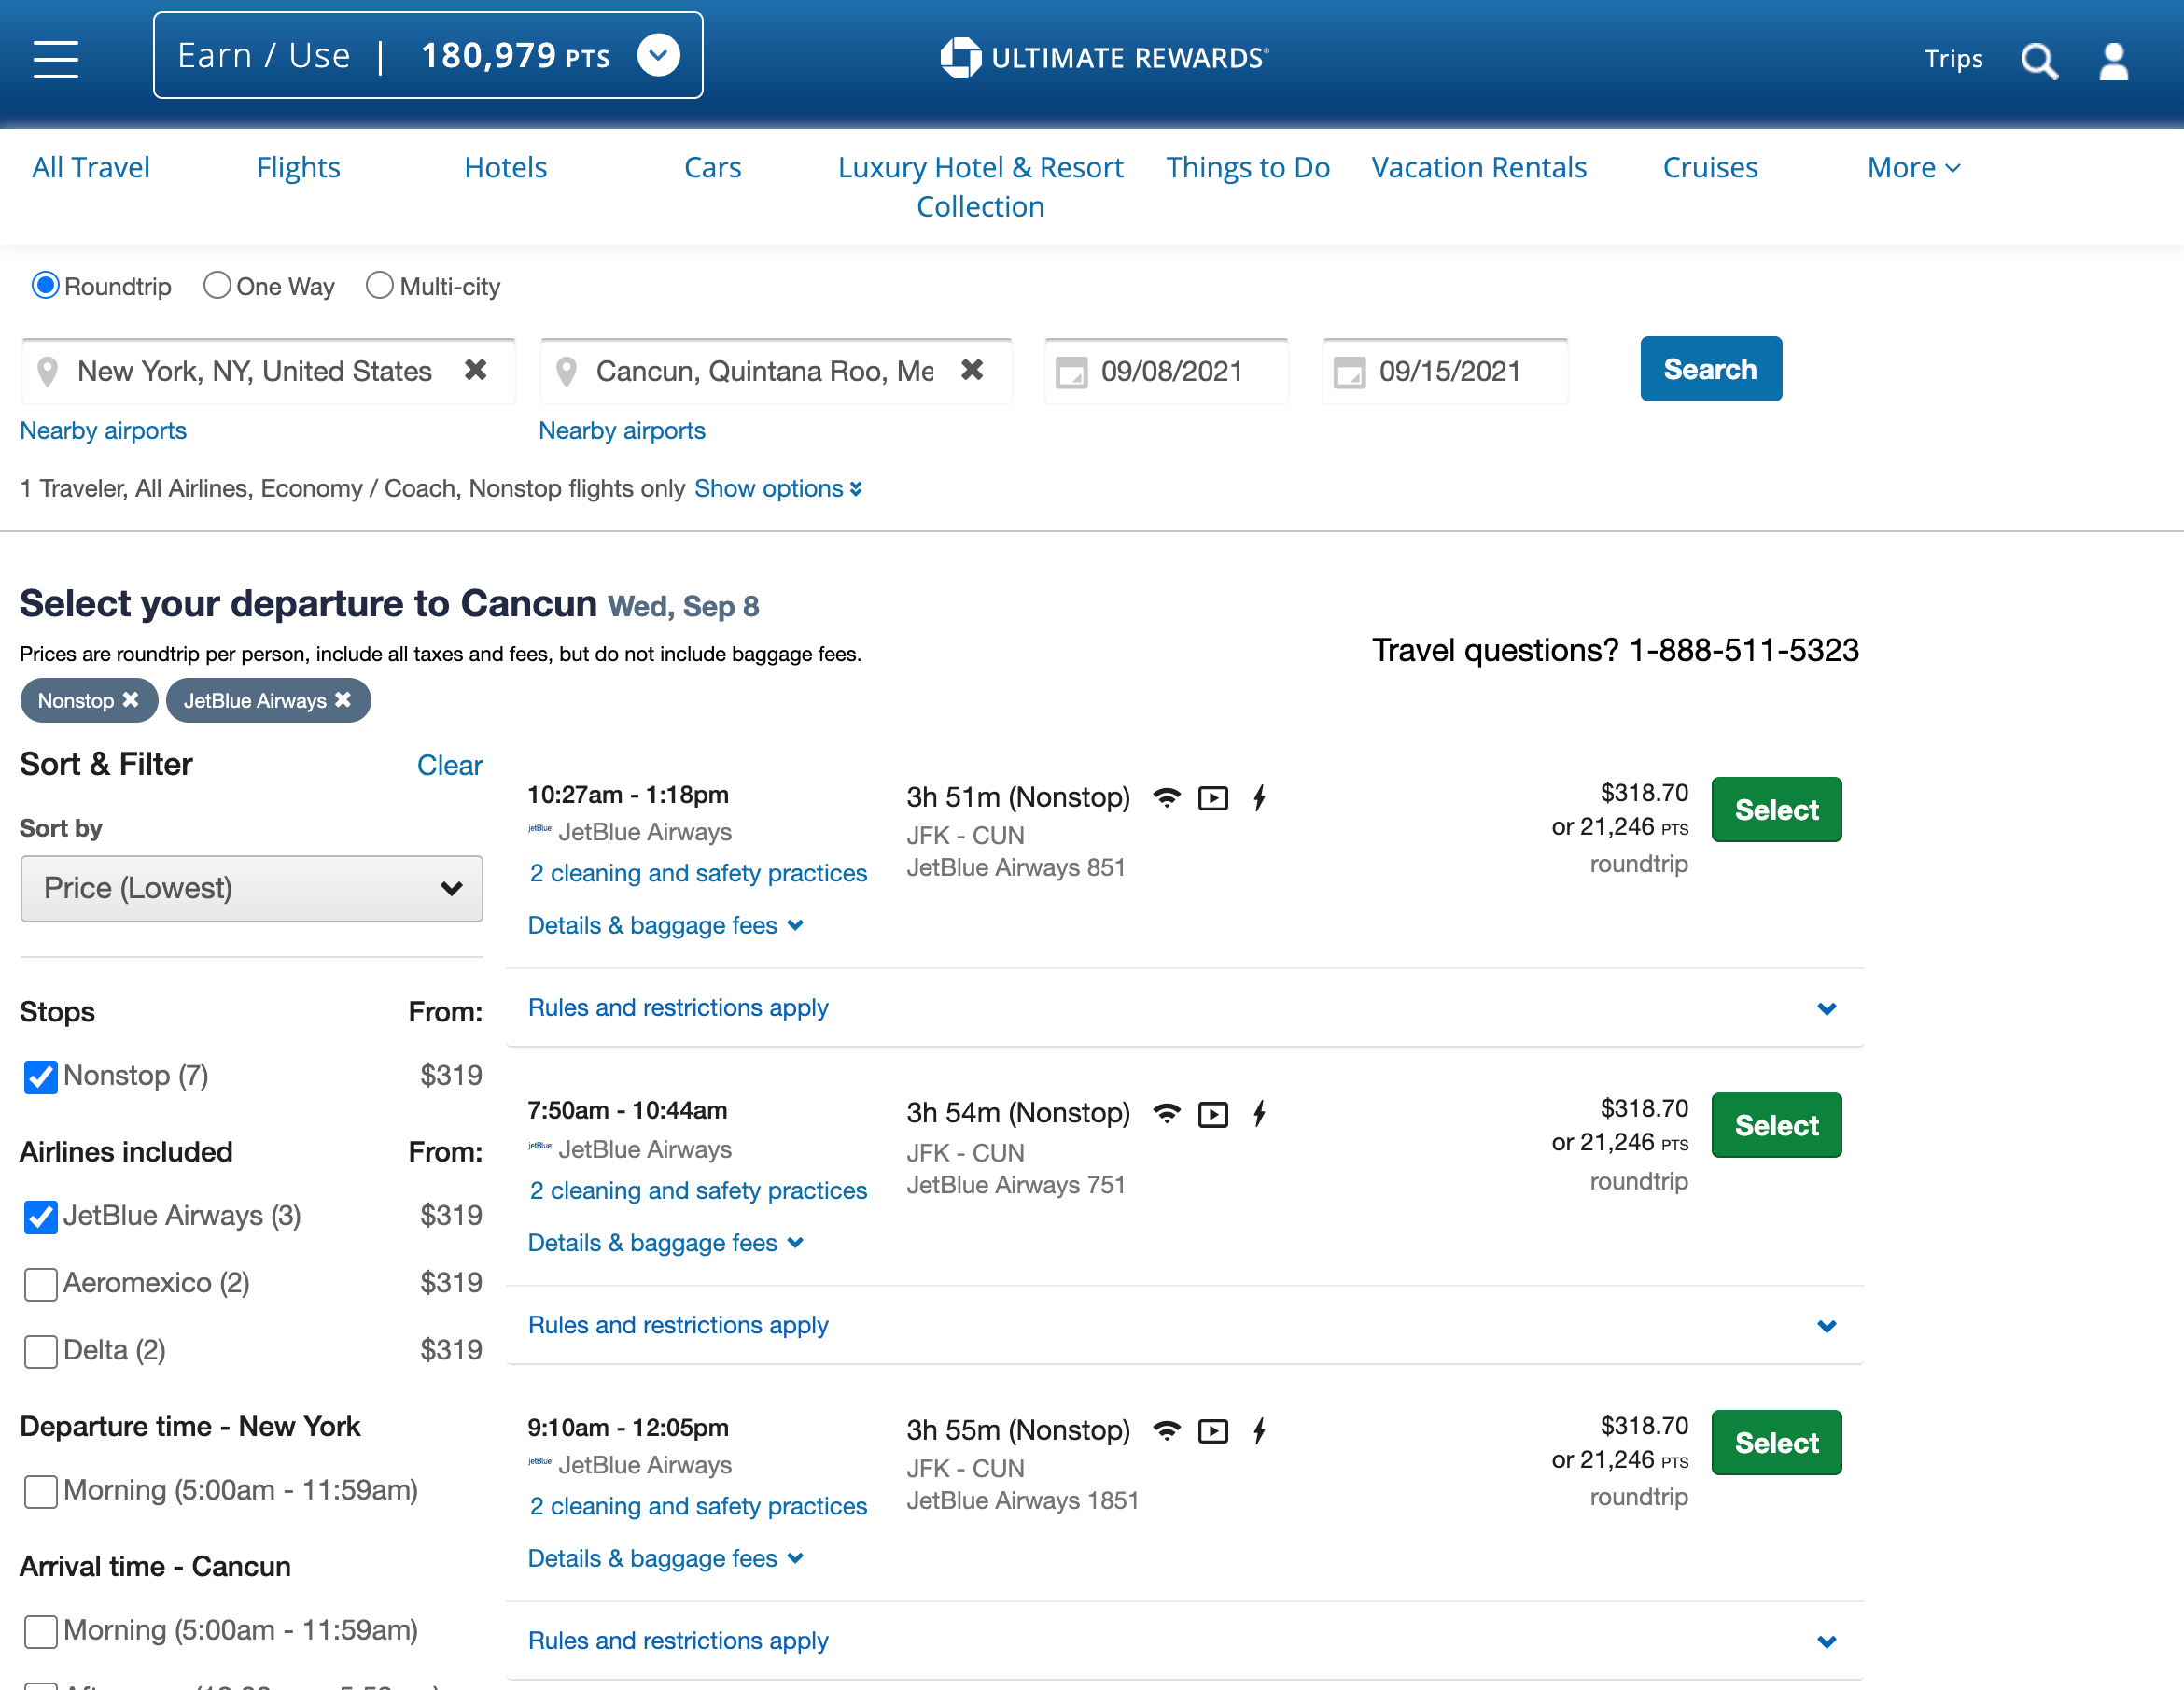Open the hamburger menu

pos(56,58)
